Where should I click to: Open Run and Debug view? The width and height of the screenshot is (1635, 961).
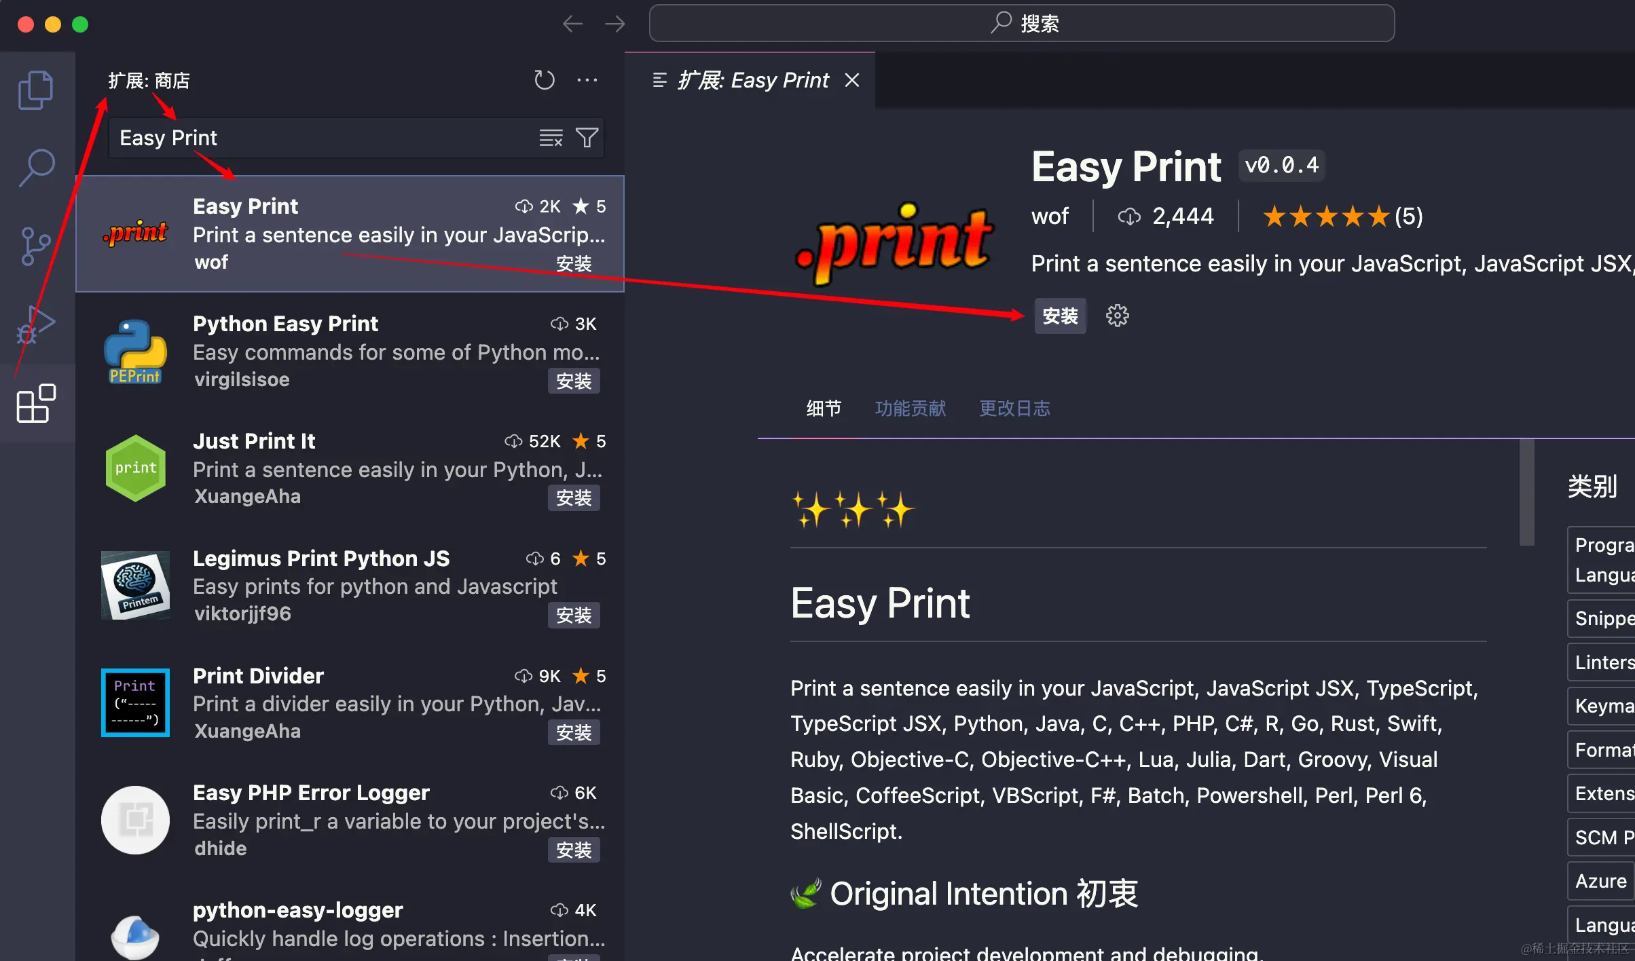[x=36, y=324]
